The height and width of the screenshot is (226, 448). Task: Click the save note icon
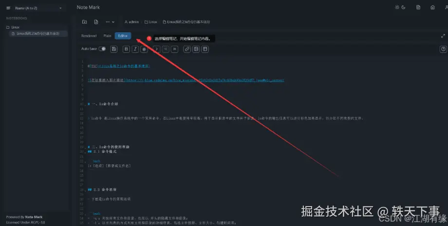114,49
